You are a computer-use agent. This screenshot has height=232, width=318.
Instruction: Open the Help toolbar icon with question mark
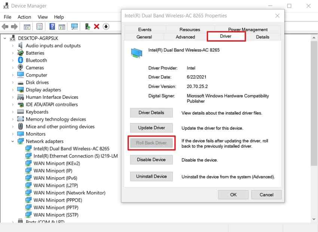coord(52,26)
